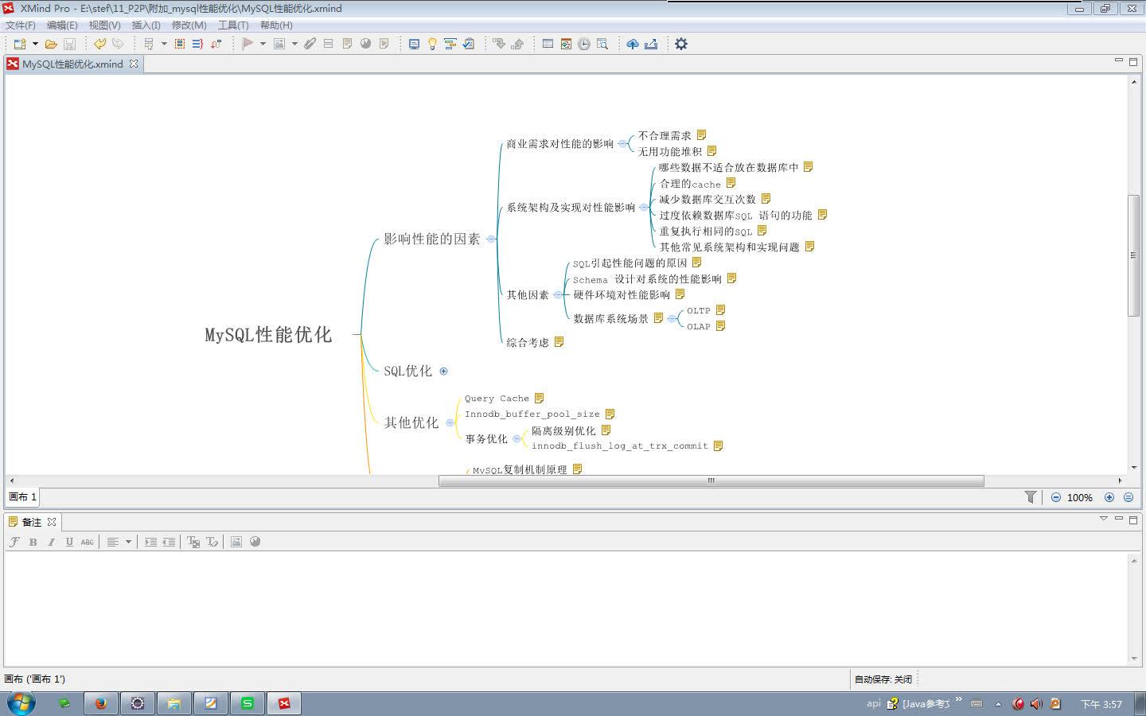The width and height of the screenshot is (1146, 716).
Task: Open the 视图(V) menu
Action: (104, 25)
